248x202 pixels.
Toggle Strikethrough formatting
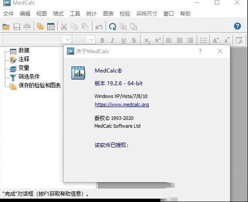134,40
